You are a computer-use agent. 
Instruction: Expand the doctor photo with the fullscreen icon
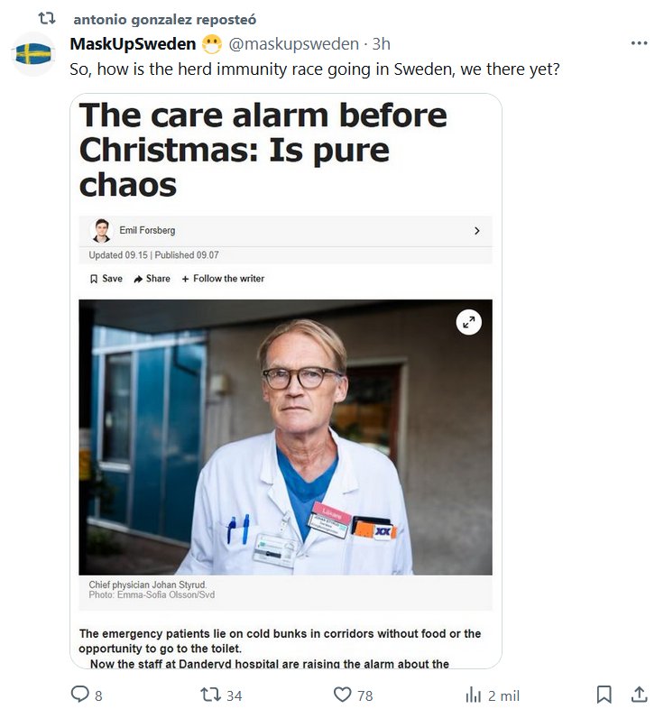[468, 322]
